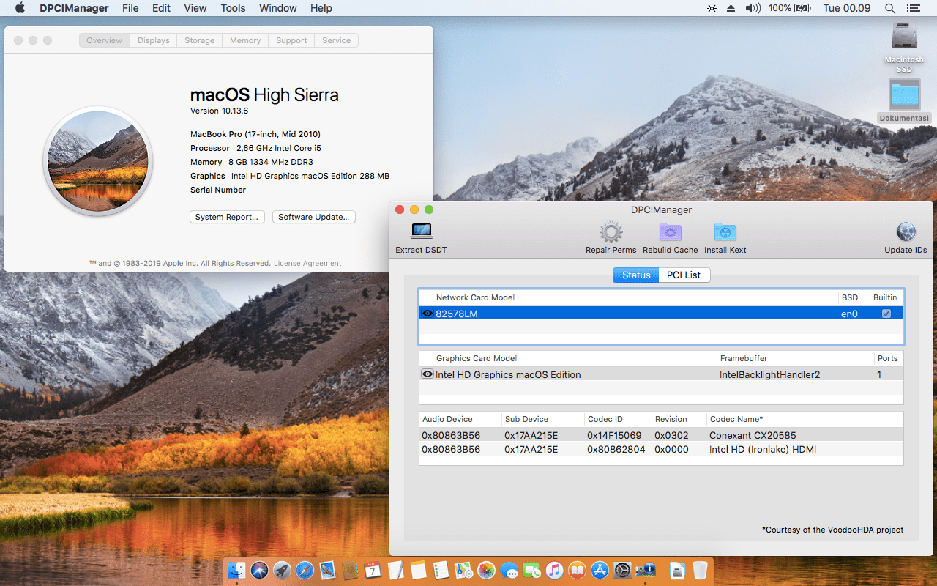Viewport: 937px width, 586px height.
Task: Select the Status tab in DPCIManager
Action: tap(636, 275)
